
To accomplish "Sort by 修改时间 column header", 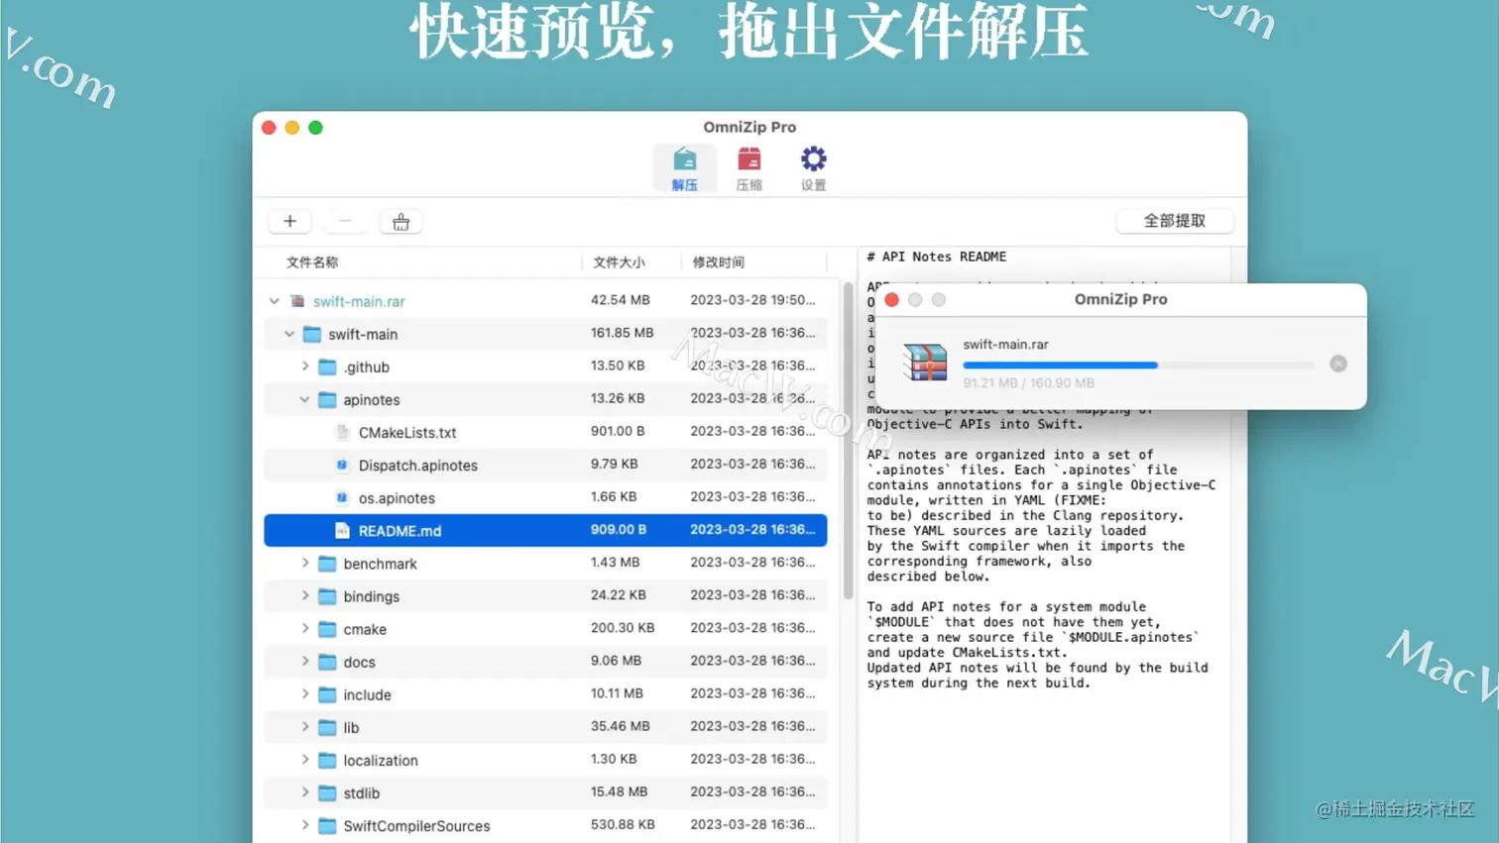I will pos(718,263).
